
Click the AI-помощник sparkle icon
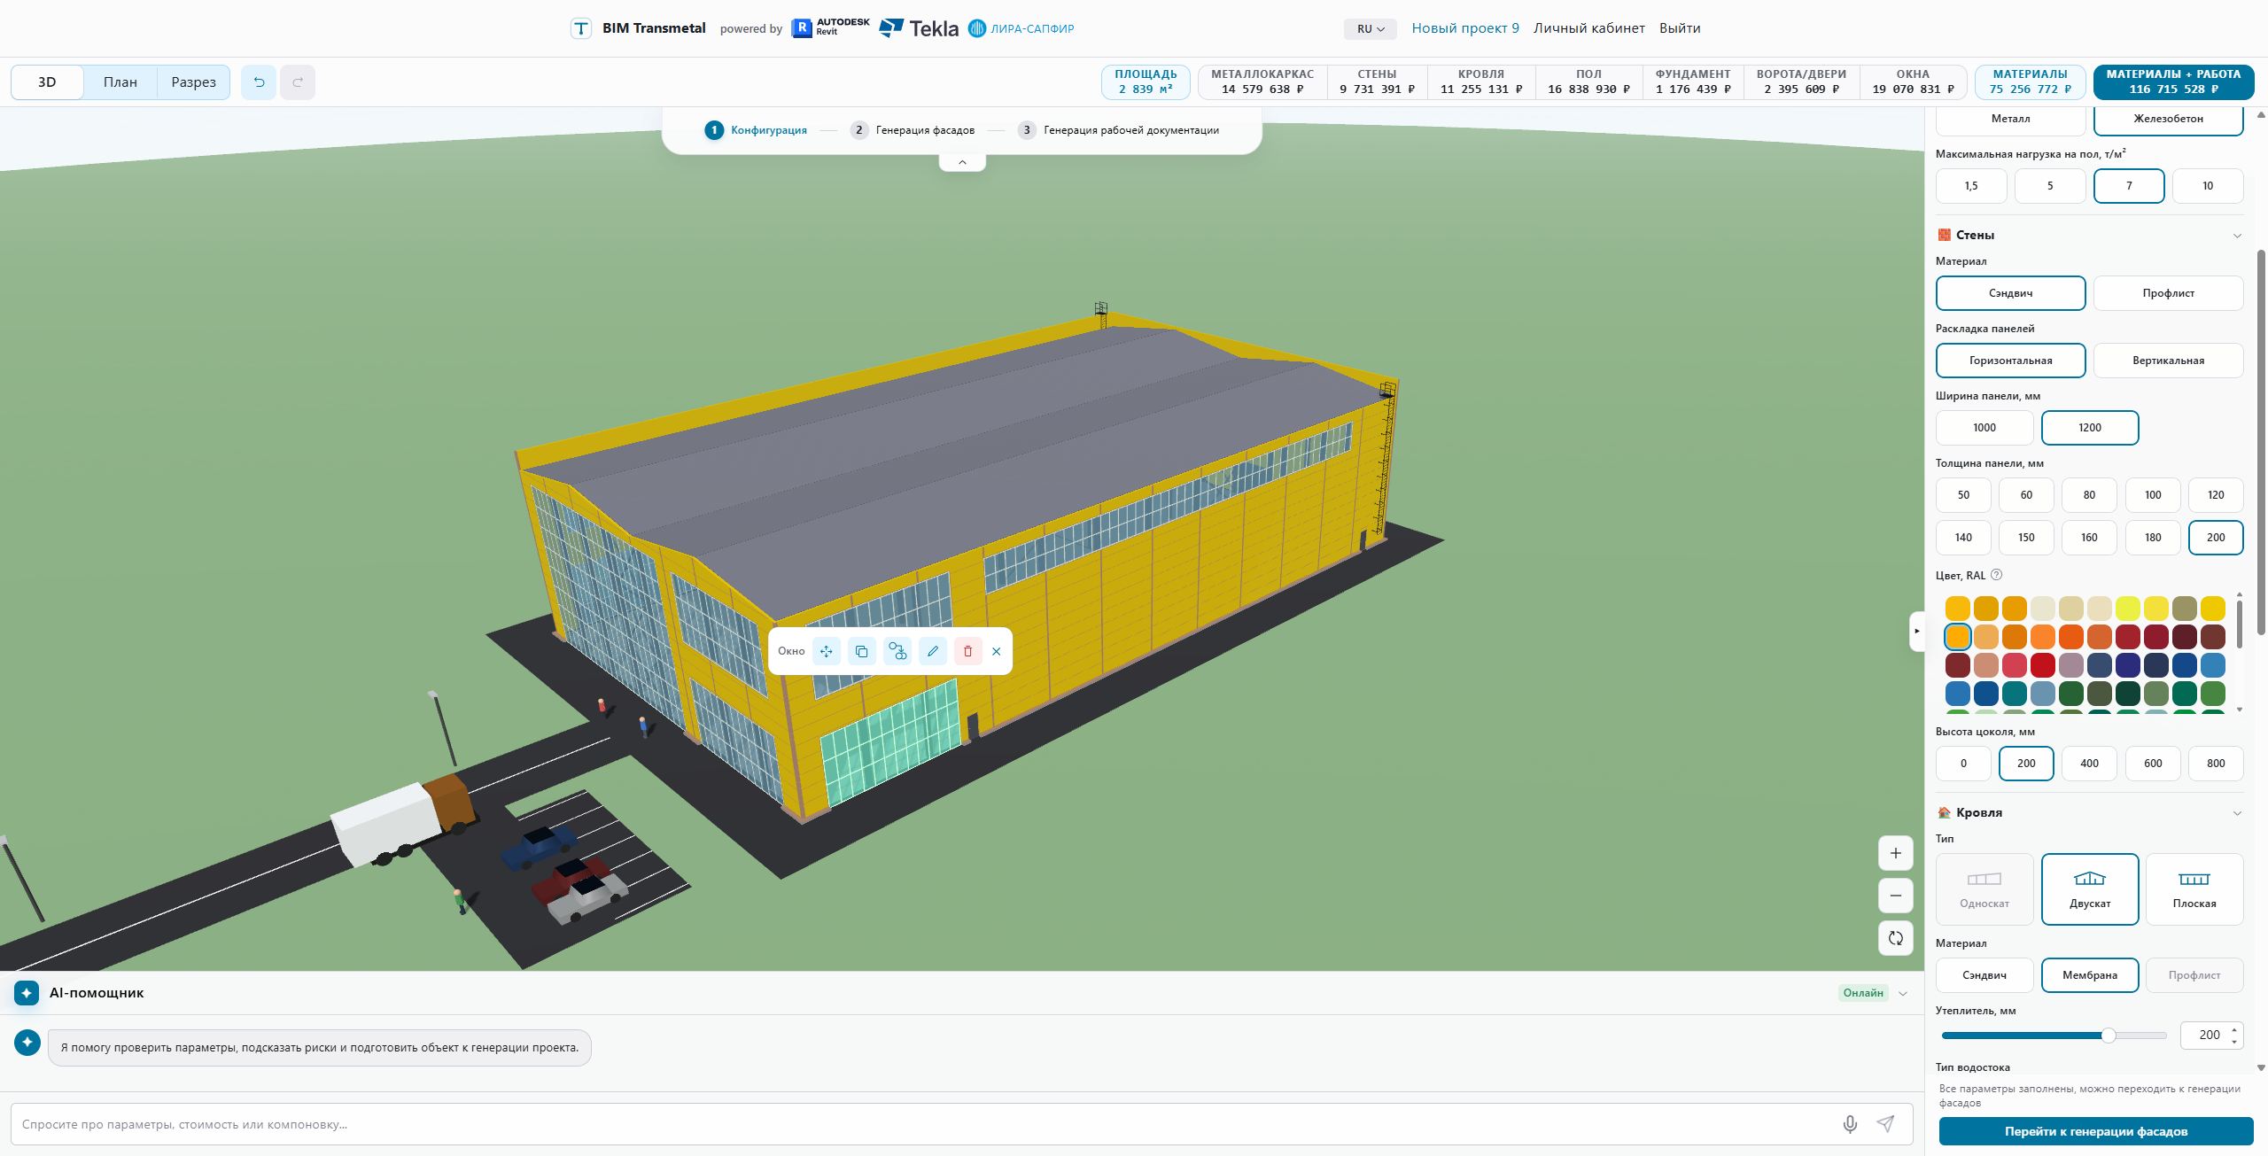(x=27, y=993)
